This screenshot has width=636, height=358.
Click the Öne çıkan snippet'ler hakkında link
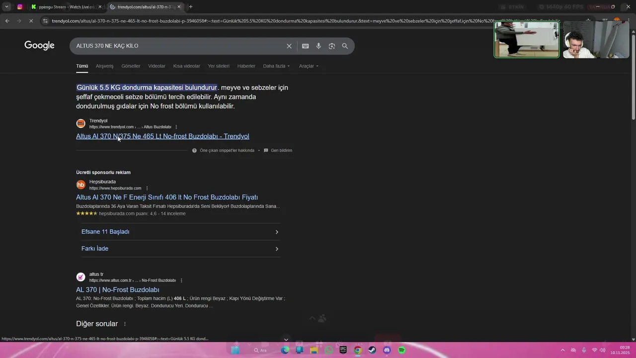pyautogui.click(x=227, y=150)
